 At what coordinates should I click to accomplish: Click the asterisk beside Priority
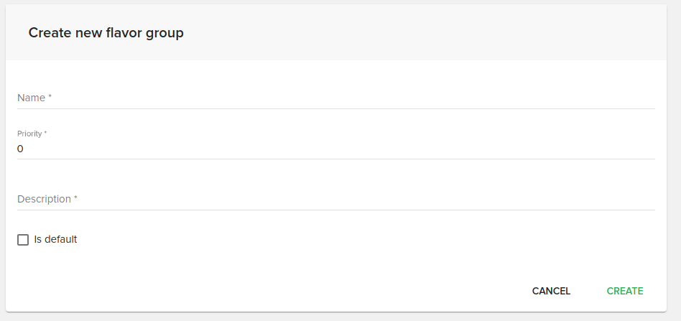[45, 133]
